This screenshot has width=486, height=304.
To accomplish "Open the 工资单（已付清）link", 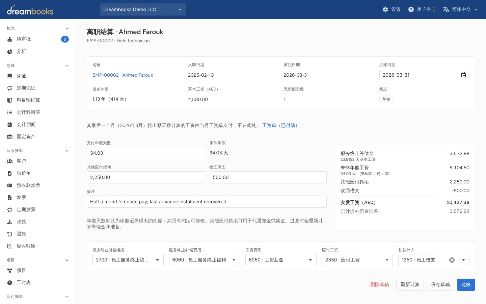I will pyautogui.click(x=280, y=125).
